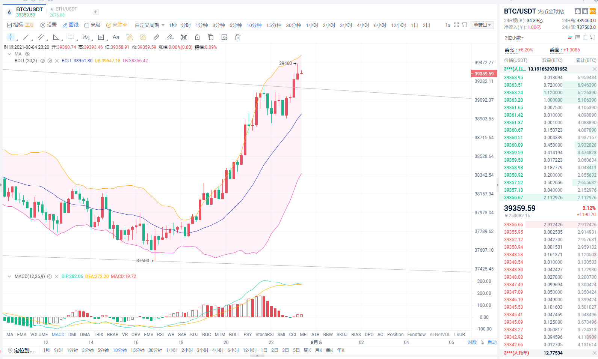The height and width of the screenshot is (359, 598).
Task: Expand crosshair tool sub-options arrow
Action: click(17, 39)
